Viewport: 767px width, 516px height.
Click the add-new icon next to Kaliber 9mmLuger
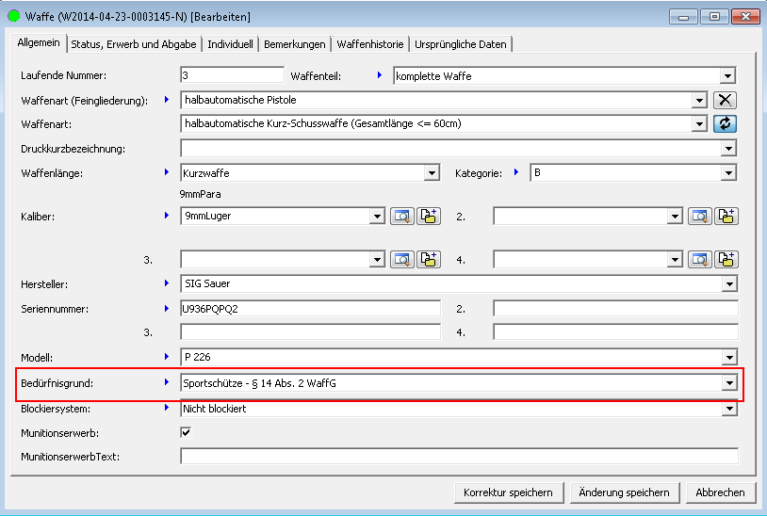429,216
